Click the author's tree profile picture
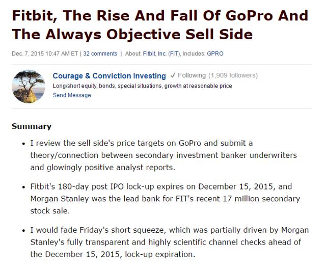 29,86
